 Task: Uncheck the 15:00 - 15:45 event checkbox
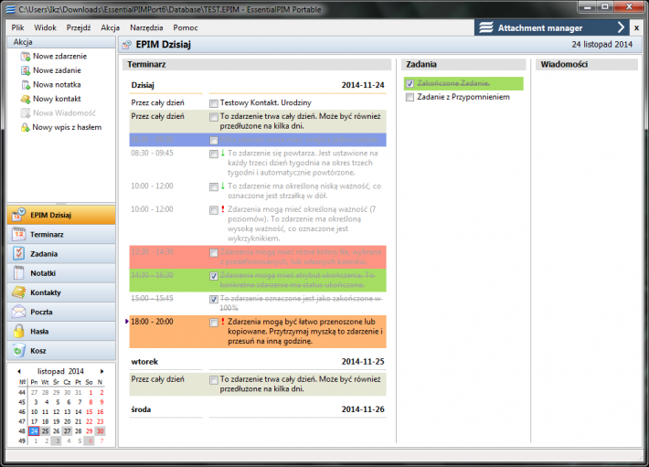click(214, 299)
